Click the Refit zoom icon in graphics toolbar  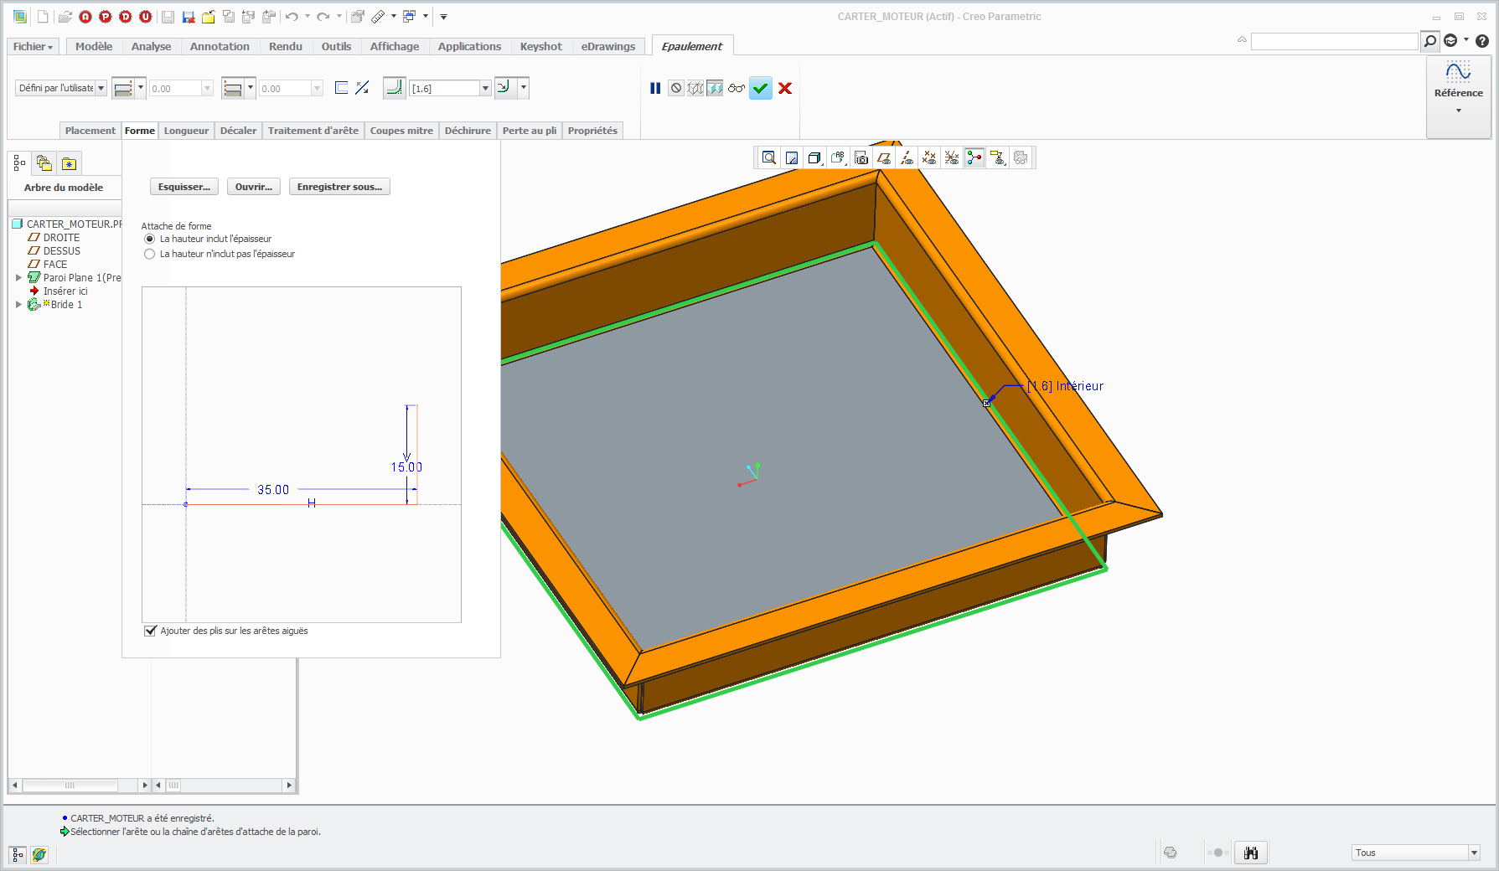click(768, 157)
